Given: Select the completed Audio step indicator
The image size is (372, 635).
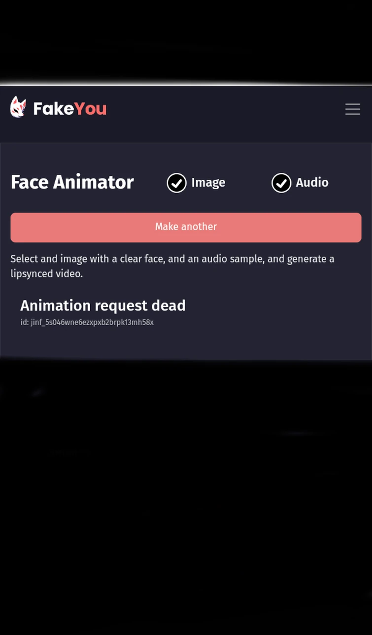Looking at the screenshot, I should [x=281, y=183].
